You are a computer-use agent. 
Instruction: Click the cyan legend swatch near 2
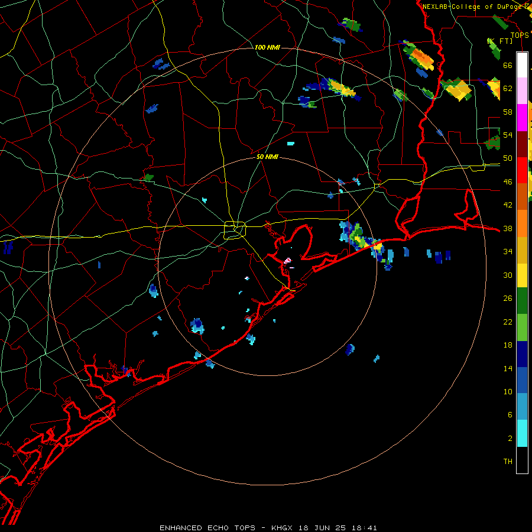point(522,433)
